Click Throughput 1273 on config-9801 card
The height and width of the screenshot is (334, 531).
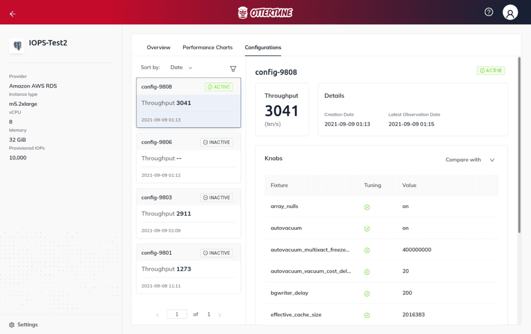[166, 269]
